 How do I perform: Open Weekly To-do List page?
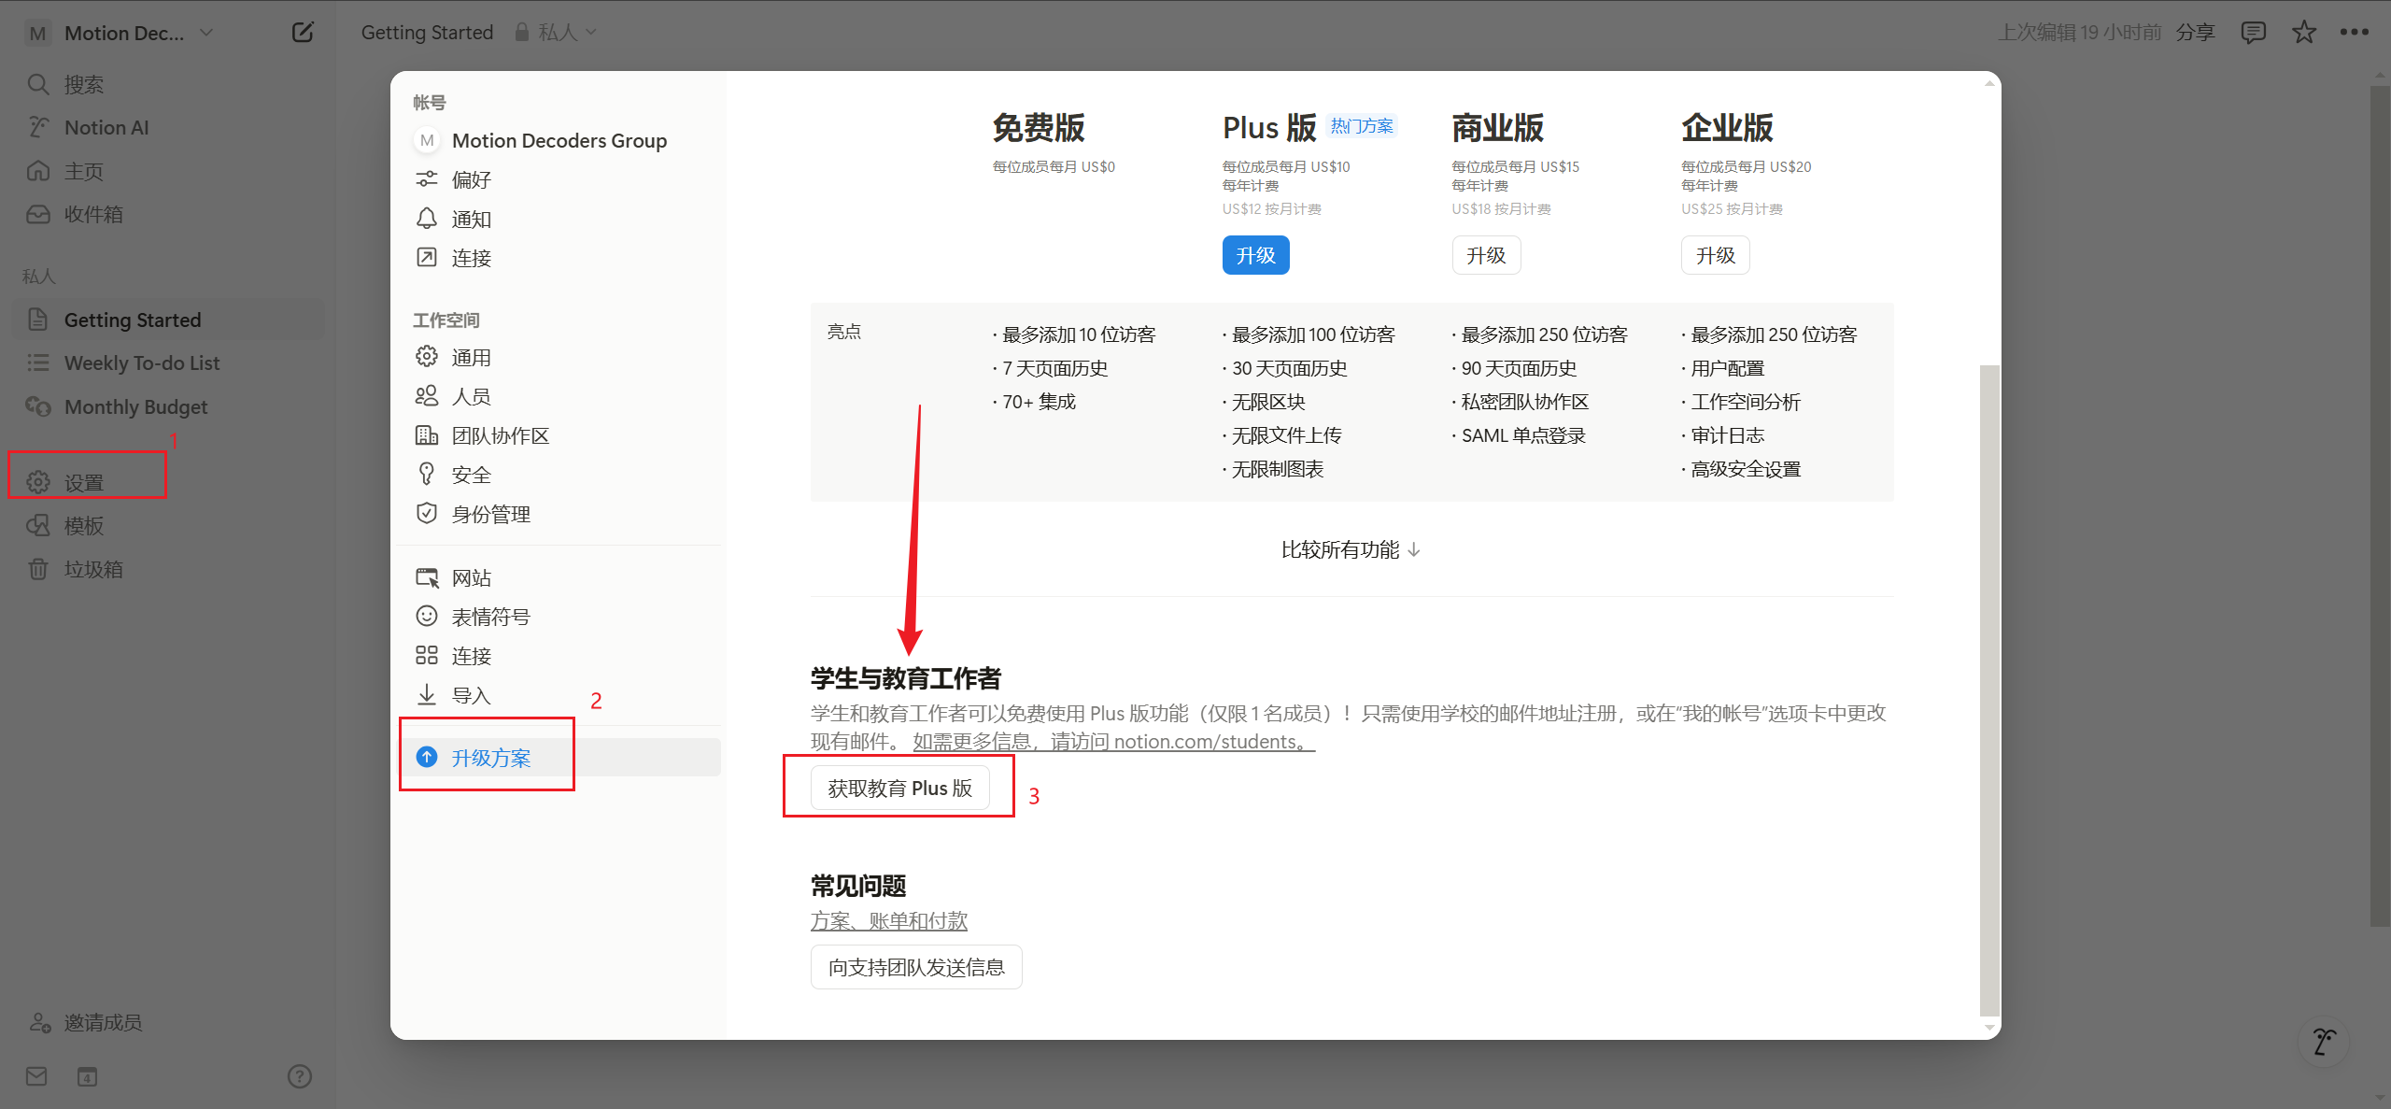(x=168, y=363)
